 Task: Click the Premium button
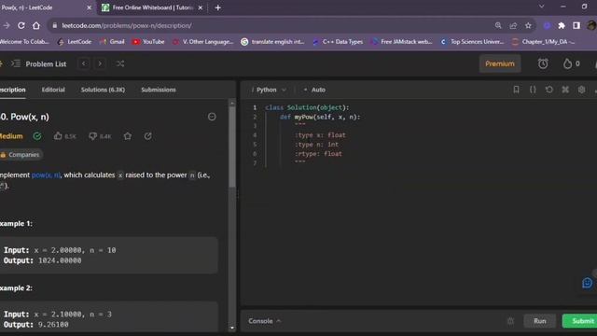(x=500, y=63)
